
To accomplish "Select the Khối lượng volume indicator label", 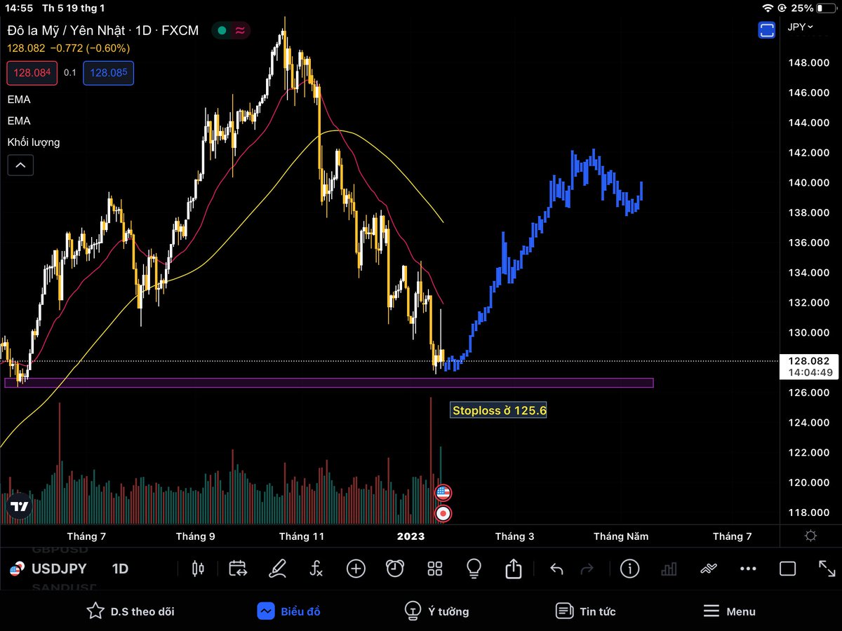I will click(x=34, y=142).
